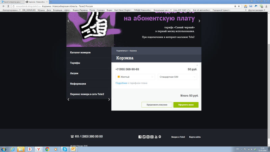270x152 pixels.
Task: Open 'Карта сайта' footer link
Action: [195, 137]
